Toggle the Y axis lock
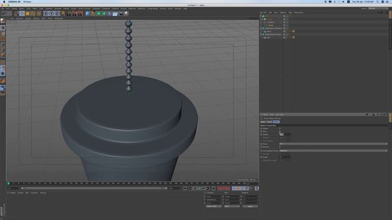This screenshot has width=392, height=220. (x=51, y=13)
